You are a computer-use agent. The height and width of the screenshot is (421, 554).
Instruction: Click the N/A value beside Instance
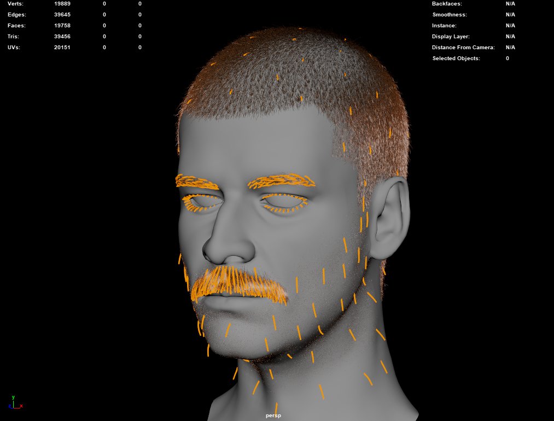510,26
